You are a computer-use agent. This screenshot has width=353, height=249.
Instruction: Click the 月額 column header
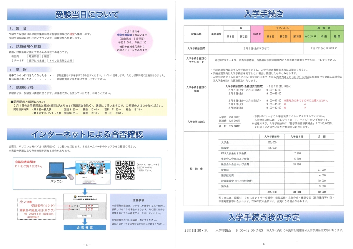[x=322, y=137]
